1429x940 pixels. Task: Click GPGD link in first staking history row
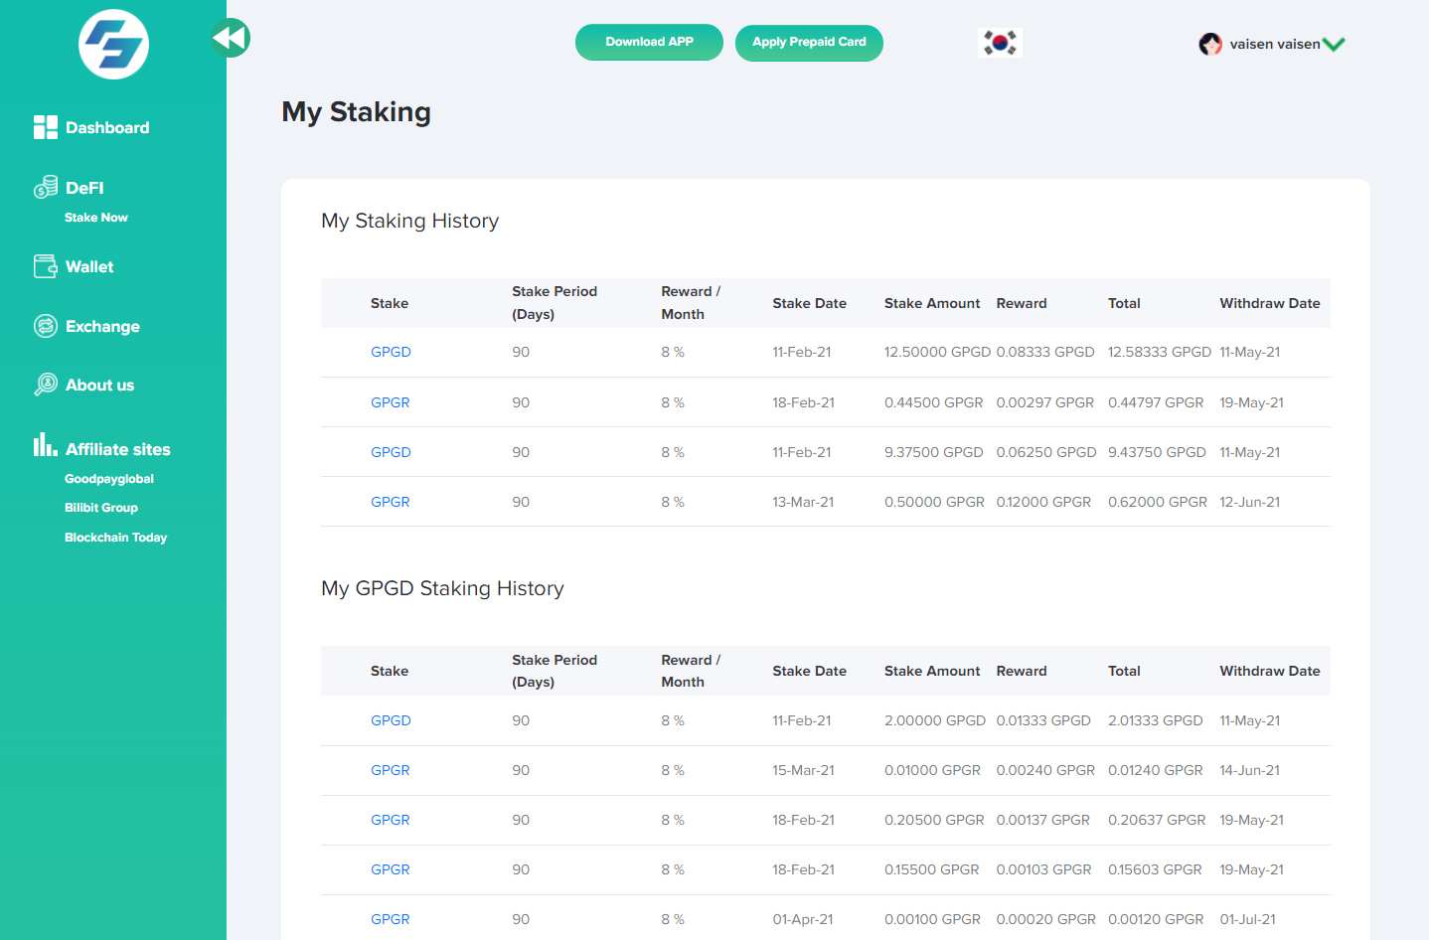tap(391, 353)
